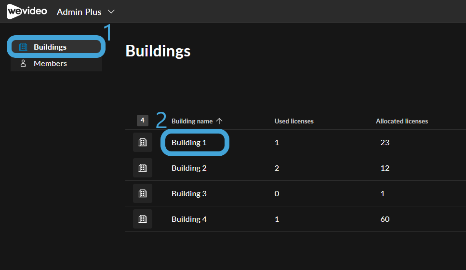Click the Building 2 row icon
This screenshot has width=466, height=270.
pos(143,168)
